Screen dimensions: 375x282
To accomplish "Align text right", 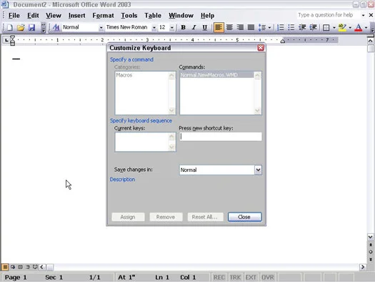I will [x=240, y=27].
